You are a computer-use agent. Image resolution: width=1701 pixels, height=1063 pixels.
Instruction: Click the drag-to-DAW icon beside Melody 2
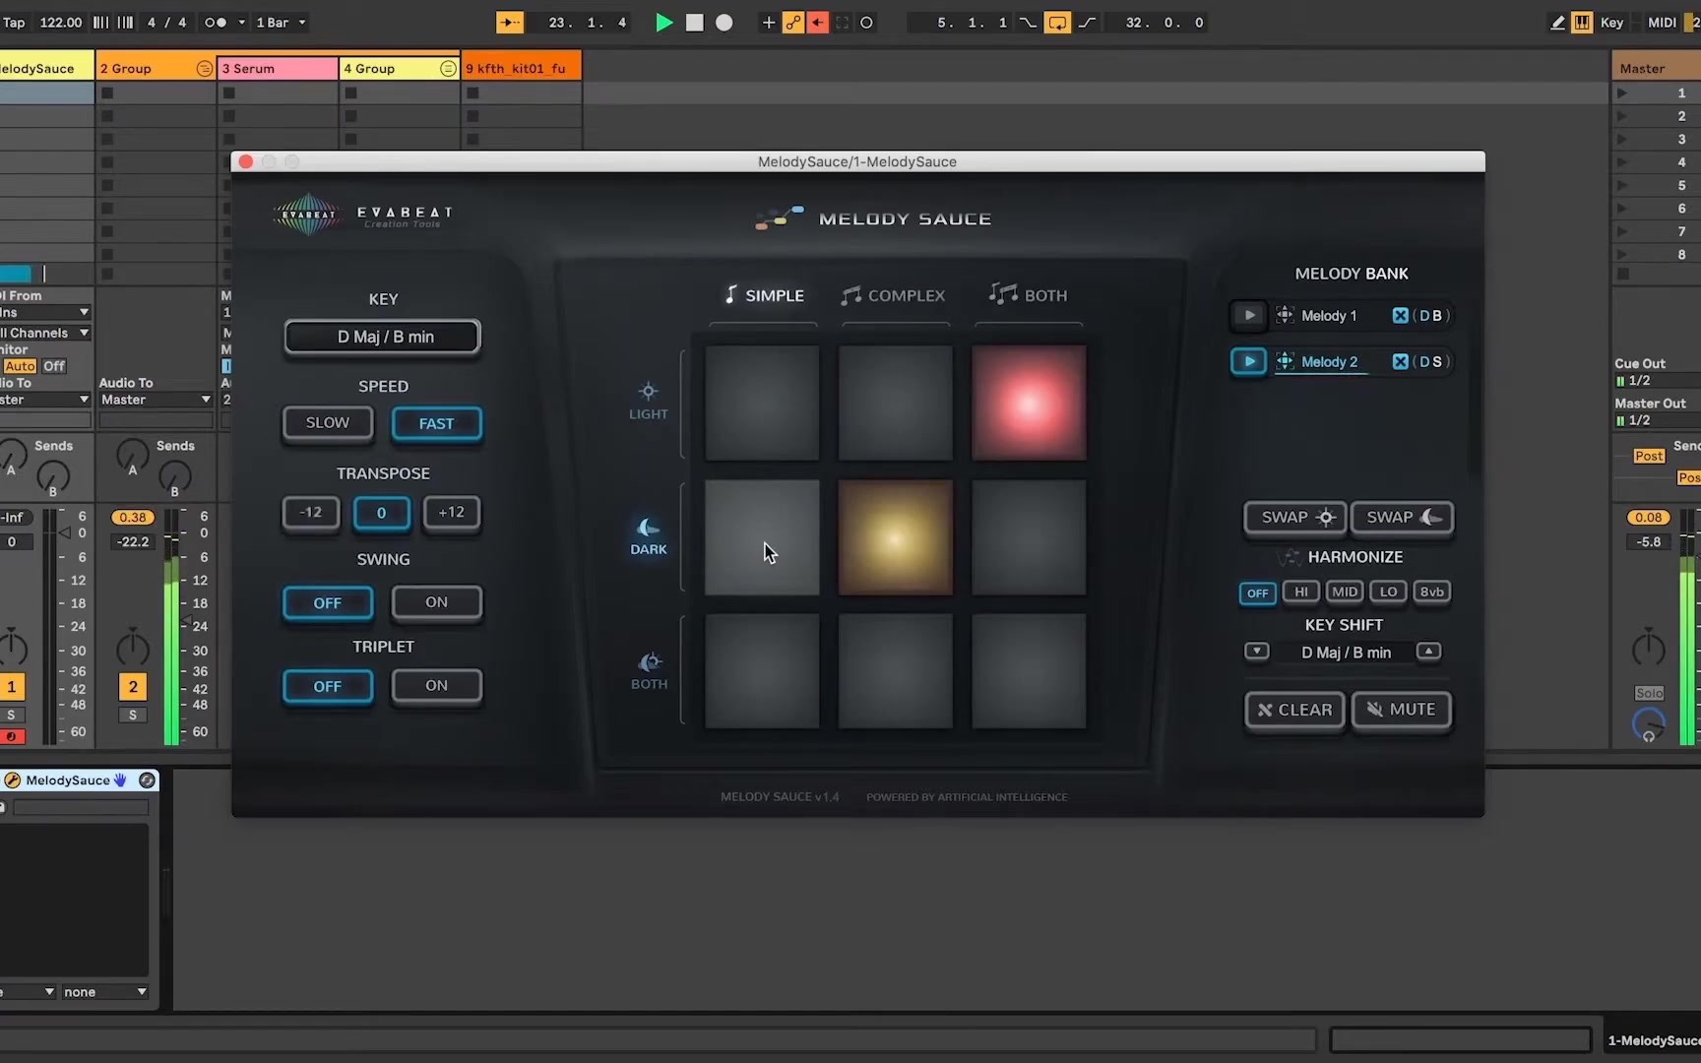click(x=1285, y=361)
